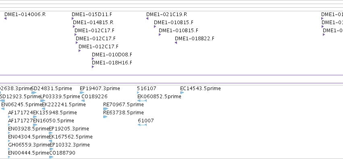Click the DME1-010D08.F label

point(112,55)
